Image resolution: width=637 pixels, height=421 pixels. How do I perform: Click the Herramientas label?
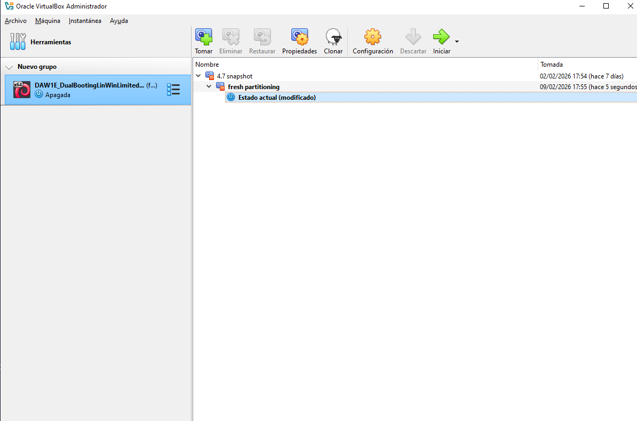point(51,42)
